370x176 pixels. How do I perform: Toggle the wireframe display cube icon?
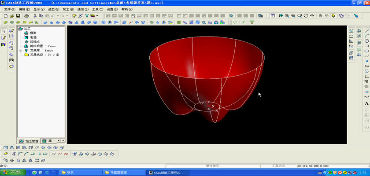point(321,16)
